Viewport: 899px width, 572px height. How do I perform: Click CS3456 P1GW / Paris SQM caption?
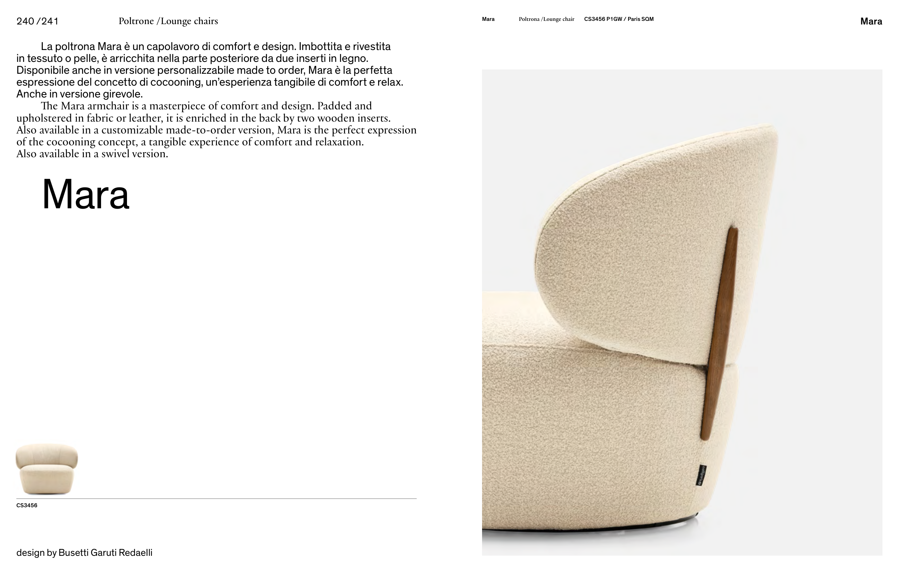619,19
